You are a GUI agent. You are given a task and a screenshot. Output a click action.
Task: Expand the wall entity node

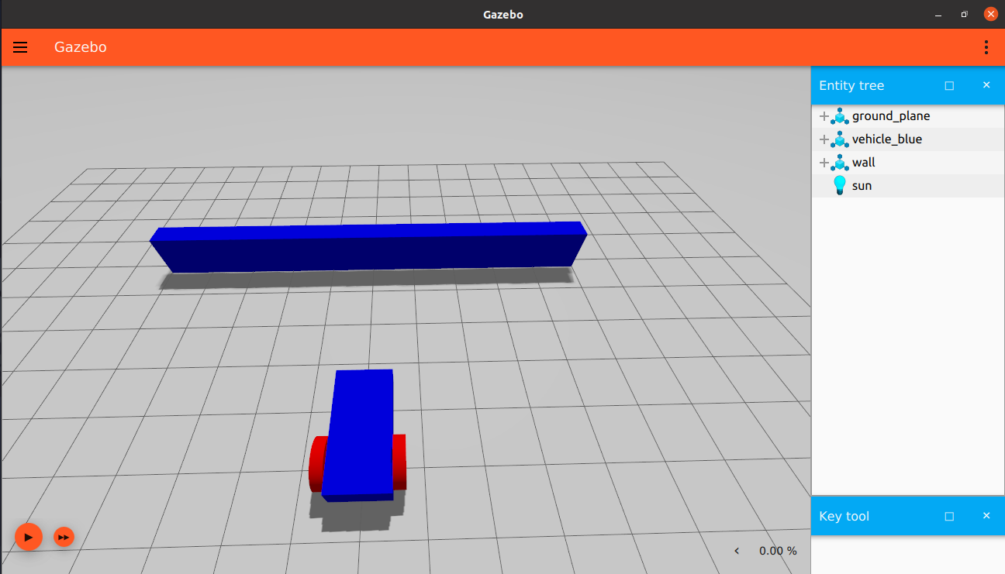coord(824,163)
